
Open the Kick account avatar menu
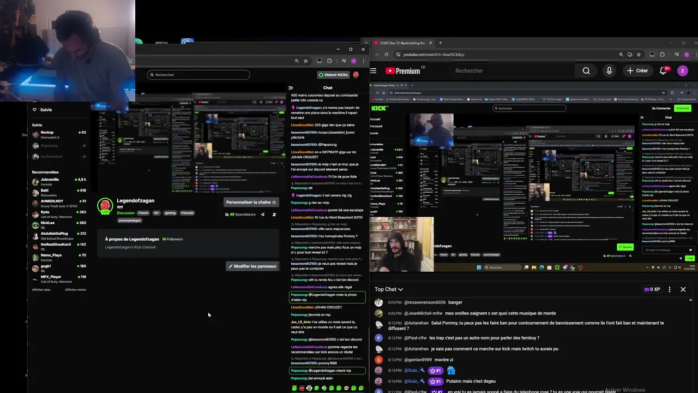(356, 75)
